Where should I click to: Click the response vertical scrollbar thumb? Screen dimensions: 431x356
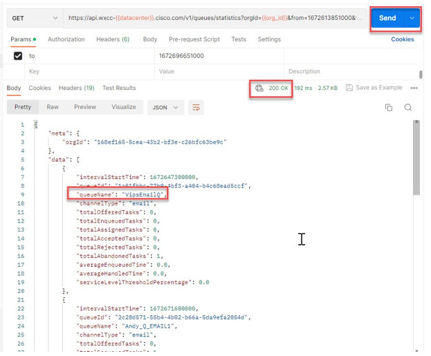[416, 158]
